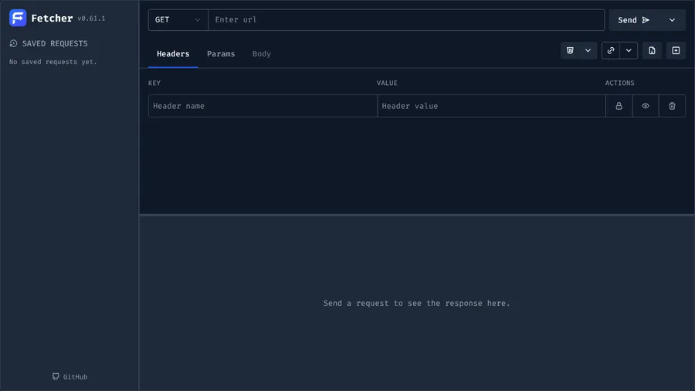
Task: Expand the Send button options chevron
Action: point(672,20)
